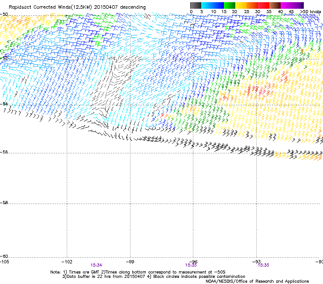323x284 pixels.
Task: Click the yellow 20-25 knots color segment
Action: [x=241, y=5]
